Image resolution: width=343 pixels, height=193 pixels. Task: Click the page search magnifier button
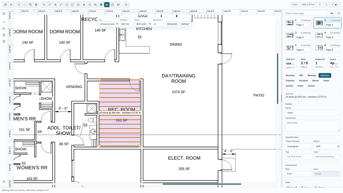(x=339, y=13)
